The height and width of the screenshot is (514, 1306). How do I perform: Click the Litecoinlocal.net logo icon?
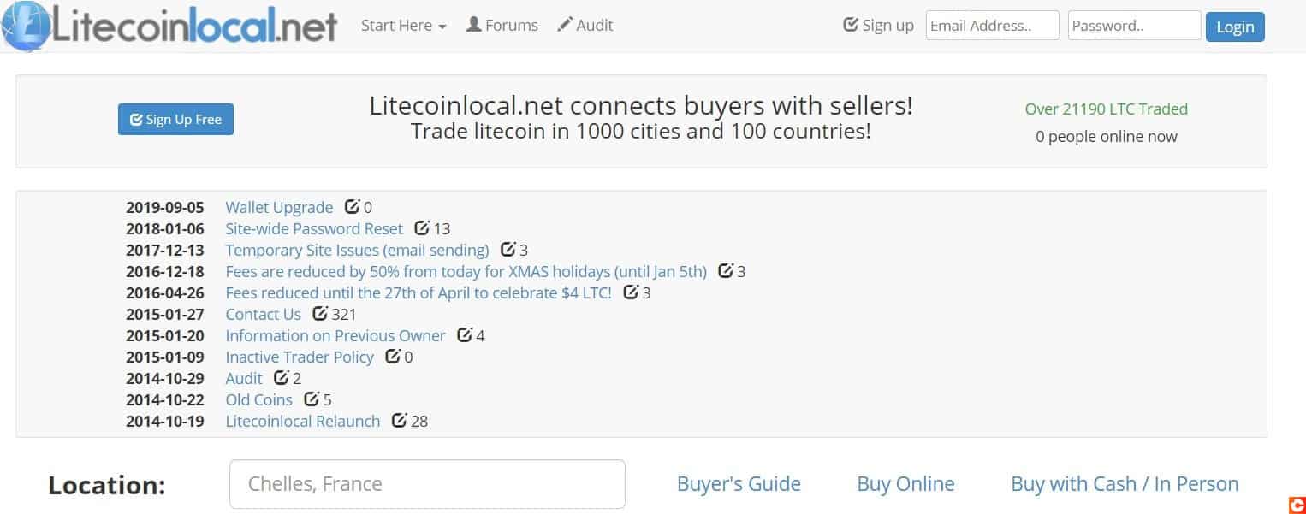tap(25, 24)
